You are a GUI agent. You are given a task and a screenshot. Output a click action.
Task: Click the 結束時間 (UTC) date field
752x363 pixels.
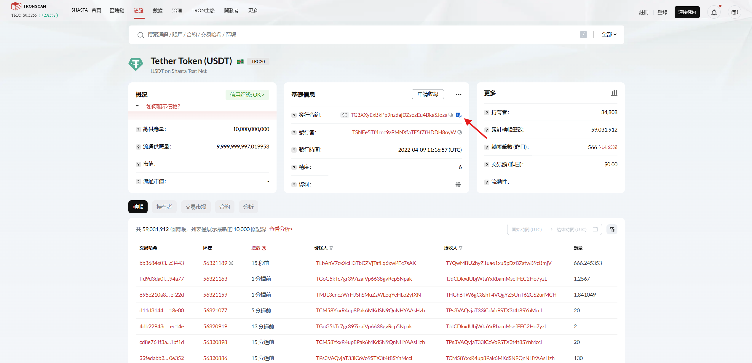[x=571, y=230]
